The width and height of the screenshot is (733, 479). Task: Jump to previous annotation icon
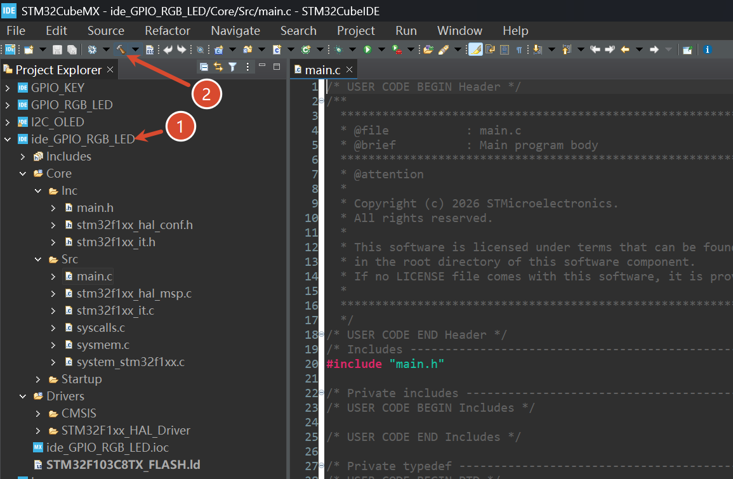[567, 49]
